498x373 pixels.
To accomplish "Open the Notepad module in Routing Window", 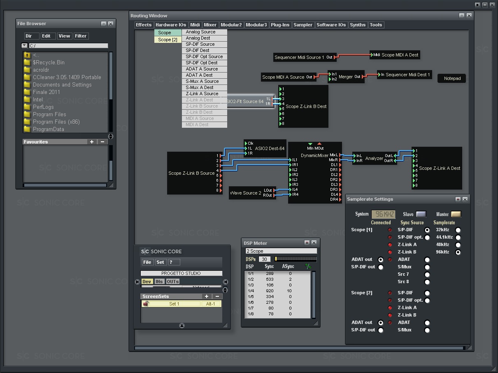I will [x=452, y=78].
